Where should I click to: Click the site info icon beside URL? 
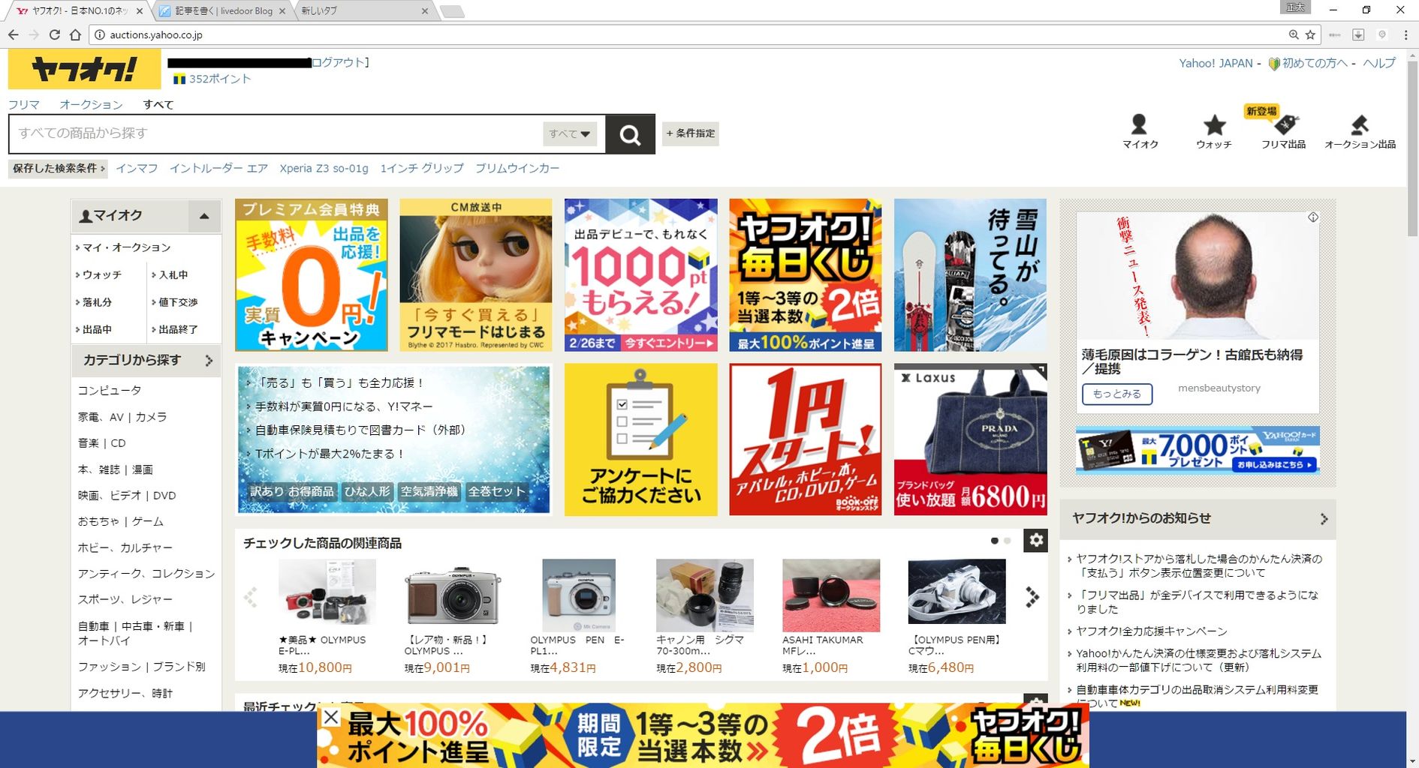[x=99, y=34]
